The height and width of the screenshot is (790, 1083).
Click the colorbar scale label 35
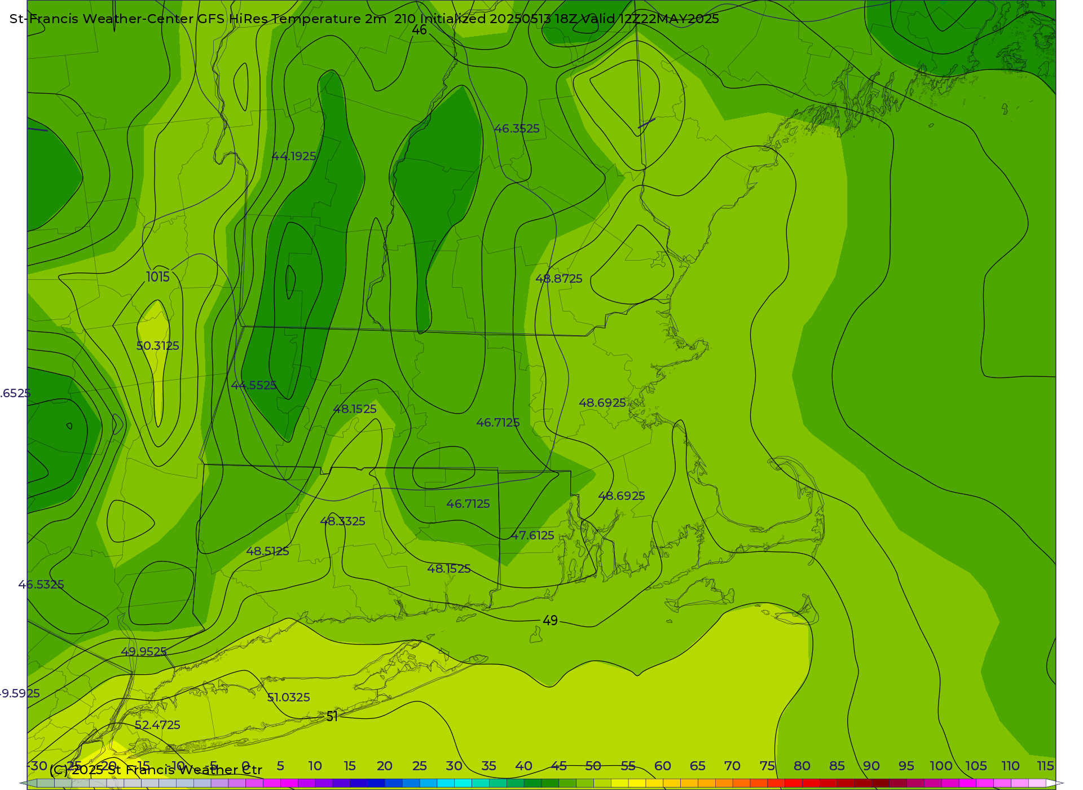pos(488,766)
